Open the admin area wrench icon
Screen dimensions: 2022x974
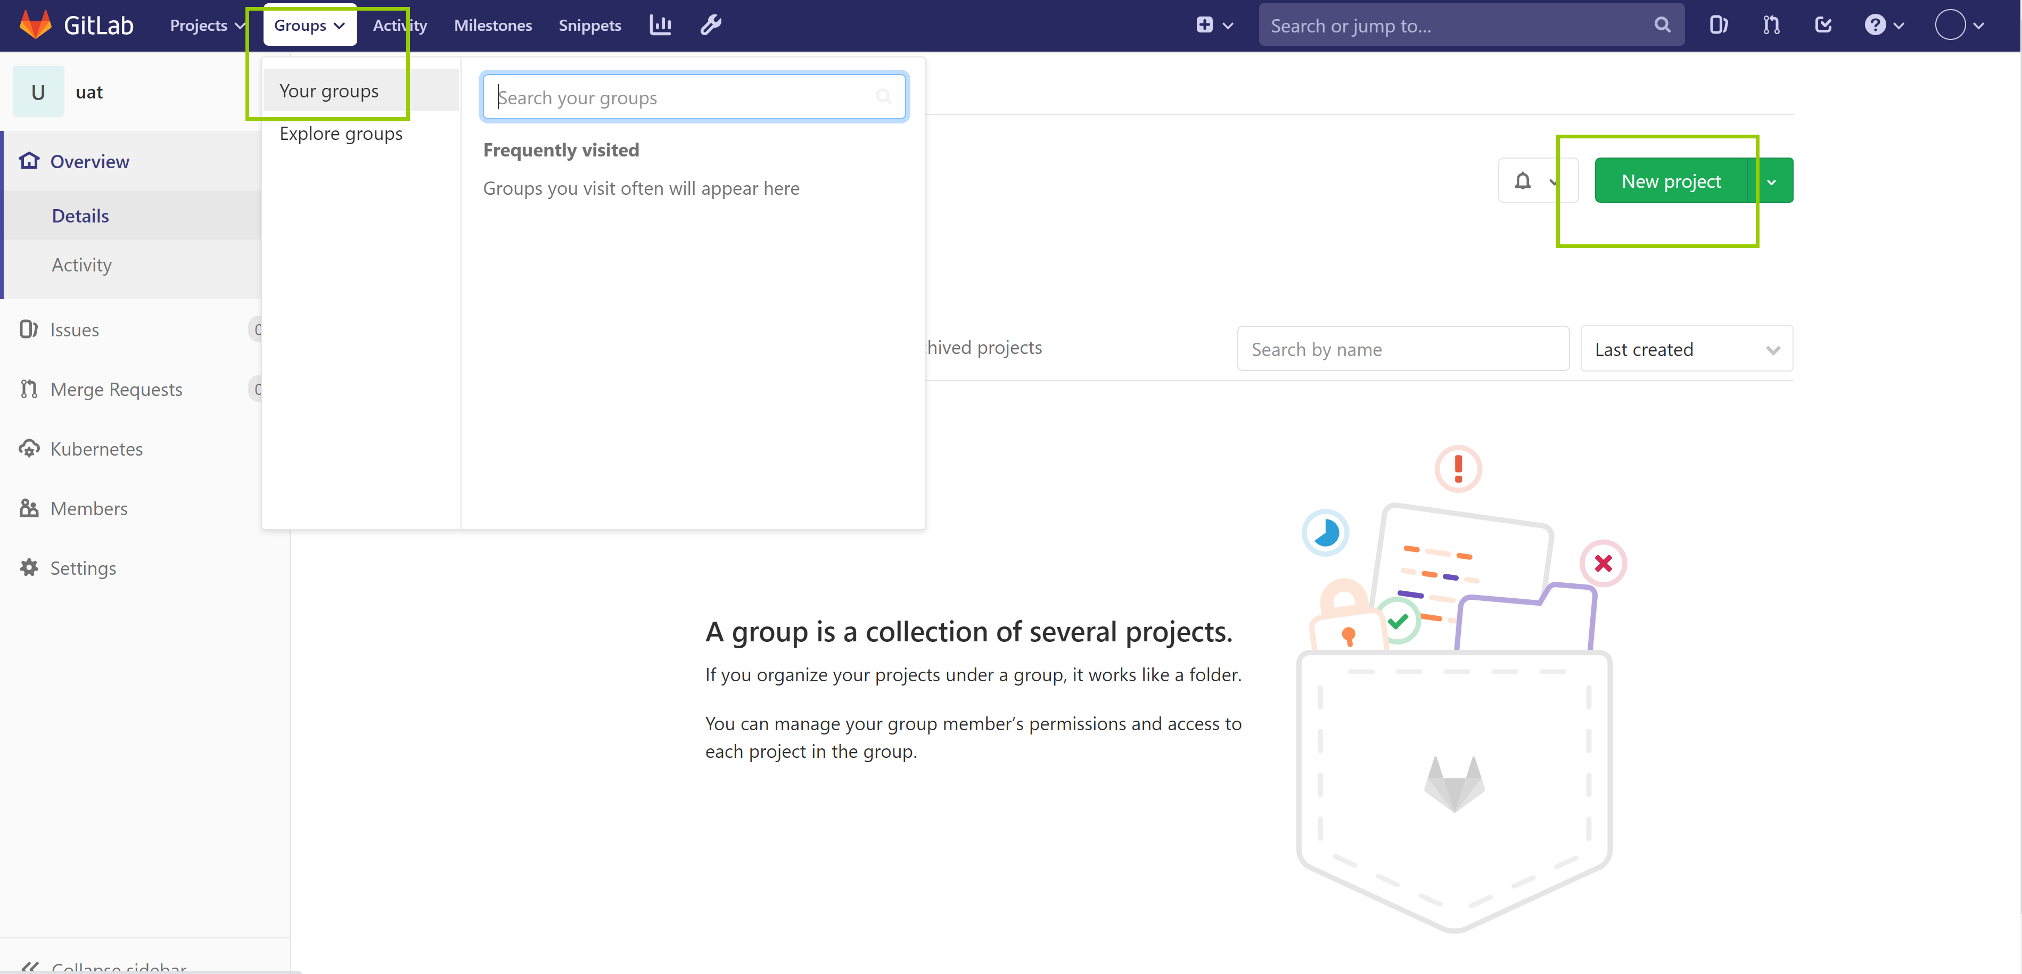tap(710, 25)
